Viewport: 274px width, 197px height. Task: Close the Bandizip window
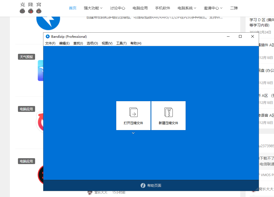(x=253, y=36)
